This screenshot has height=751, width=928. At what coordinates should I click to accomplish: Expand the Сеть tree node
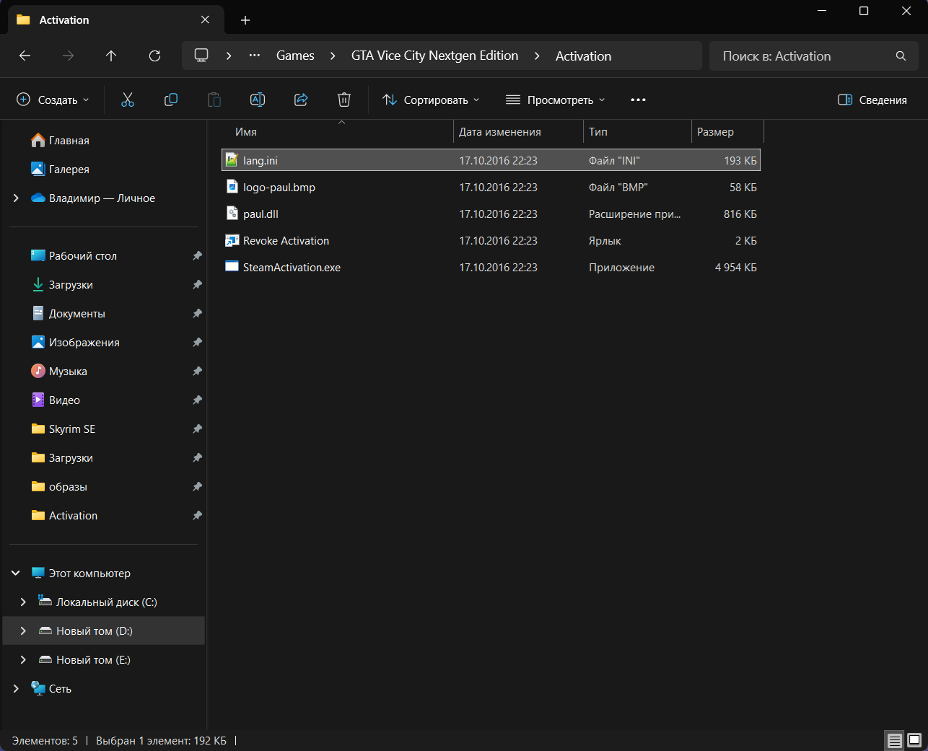pyautogui.click(x=16, y=689)
